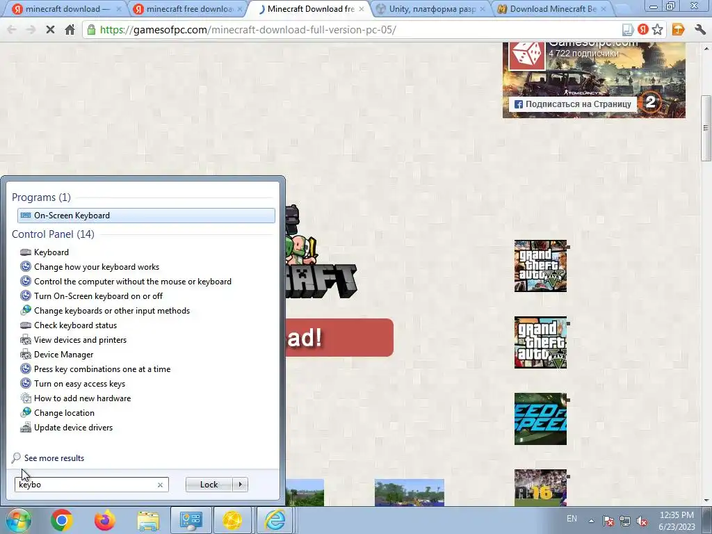Click the taskbar clock and date
The height and width of the screenshot is (534, 712).
click(677, 521)
